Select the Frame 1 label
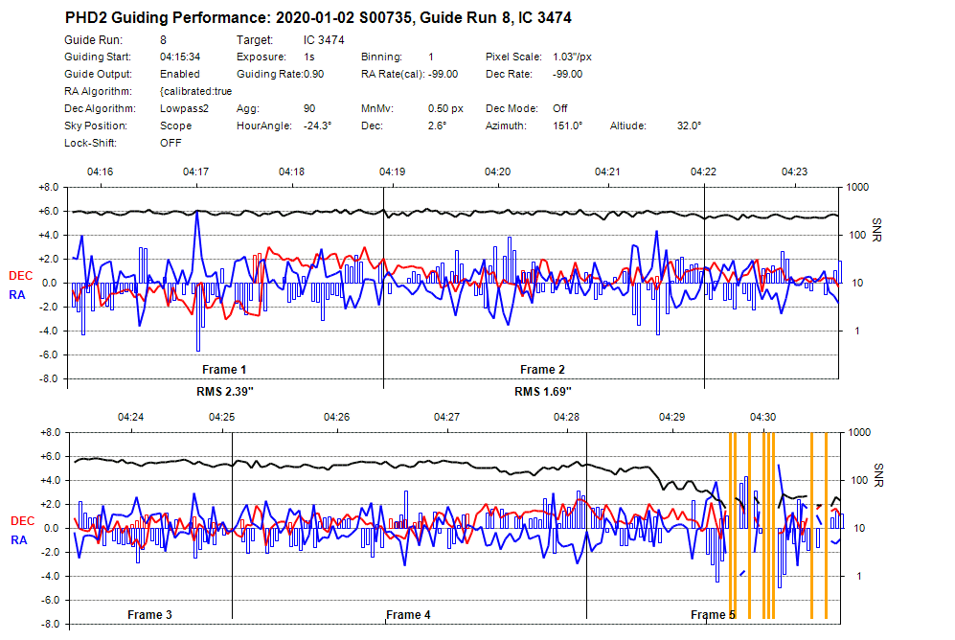The image size is (955, 640). (224, 370)
